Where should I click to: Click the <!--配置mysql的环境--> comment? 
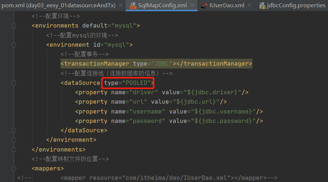click(82, 35)
